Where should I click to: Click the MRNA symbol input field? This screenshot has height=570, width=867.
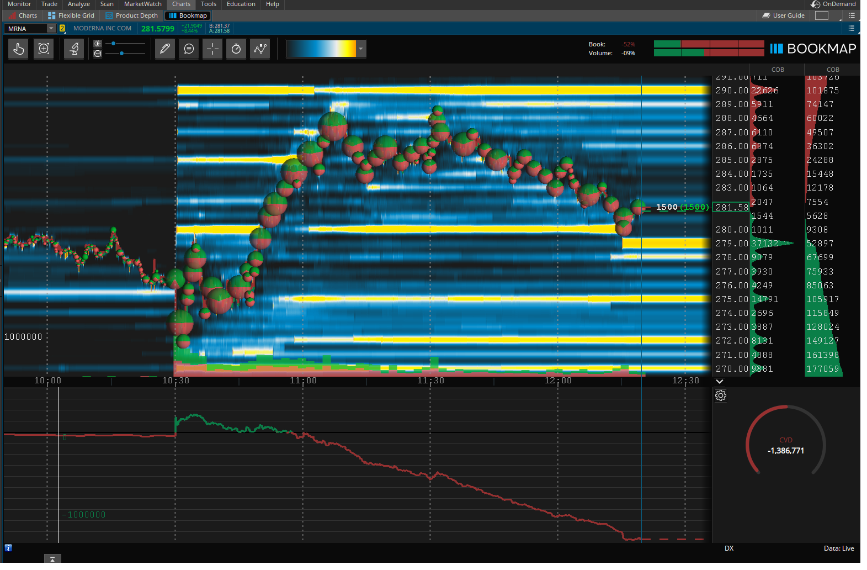26,28
